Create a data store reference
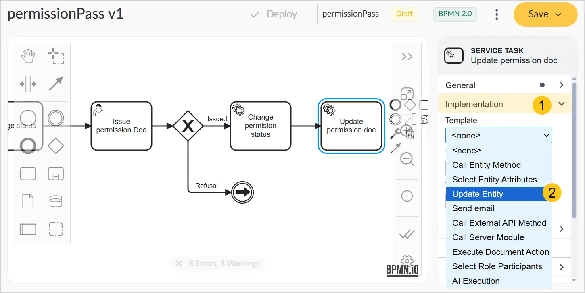The width and height of the screenshot is (585, 293). [56, 201]
